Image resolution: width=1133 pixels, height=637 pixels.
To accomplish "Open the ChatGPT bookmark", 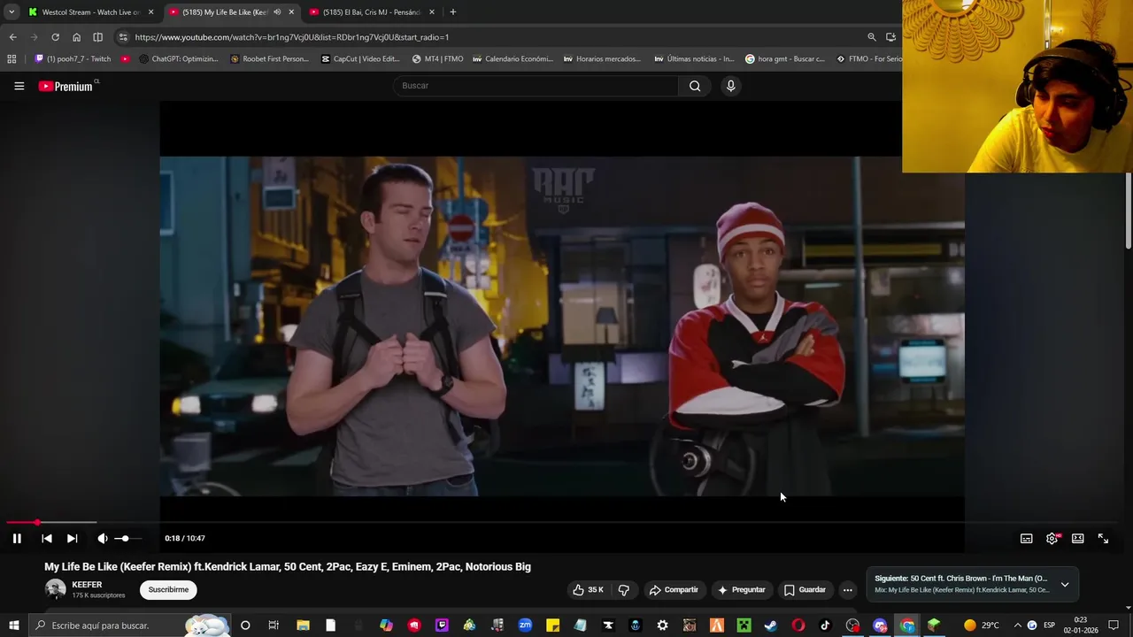I will (179, 59).
